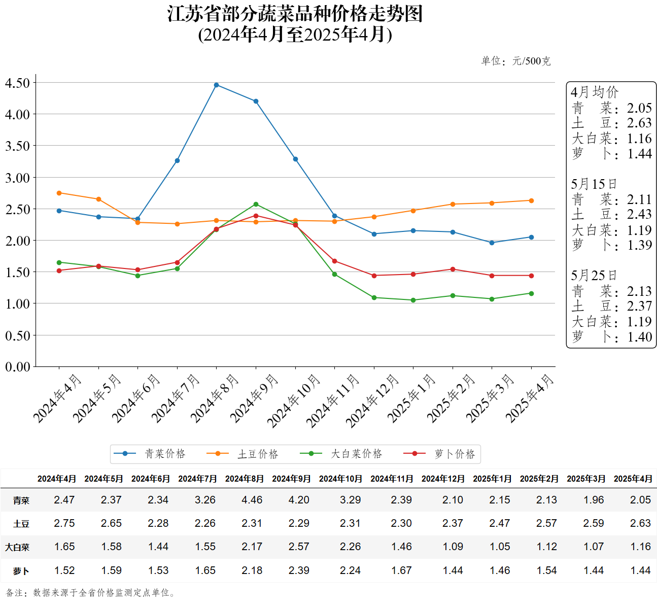Click the 2024年7月 x-axis label
This screenshot has width=657, height=608.
coord(175,398)
